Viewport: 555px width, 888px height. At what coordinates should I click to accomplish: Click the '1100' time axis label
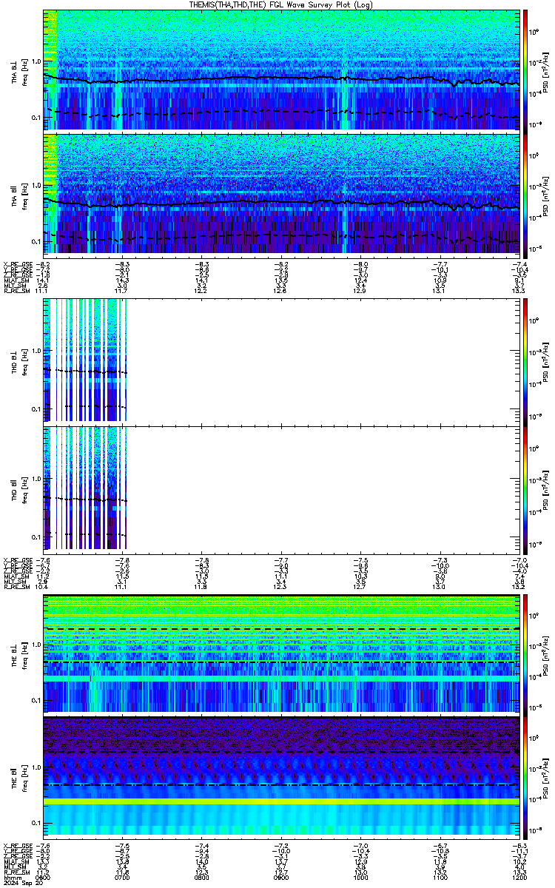tap(441, 878)
